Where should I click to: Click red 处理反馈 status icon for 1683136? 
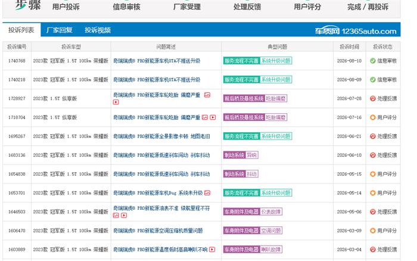[x=373, y=155]
